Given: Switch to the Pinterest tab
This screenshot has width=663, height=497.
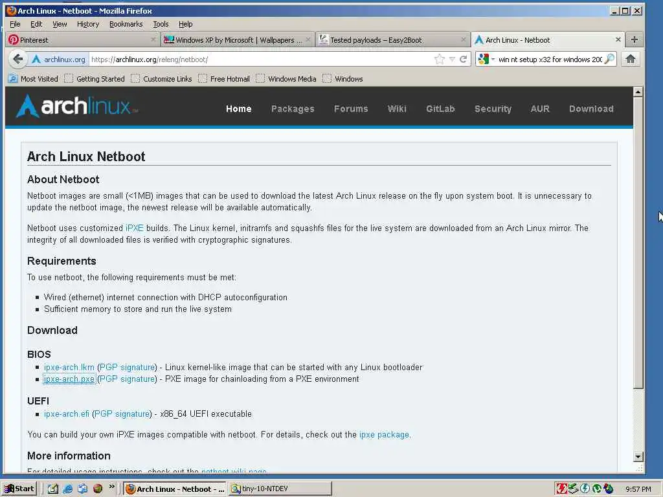Looking at the screenshot, I should tap(82, 39).
